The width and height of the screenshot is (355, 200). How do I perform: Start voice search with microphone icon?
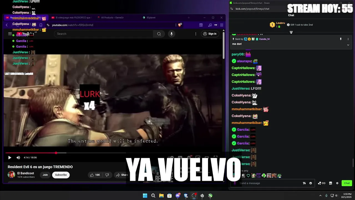pyautogui.click(x=171, y=34)
